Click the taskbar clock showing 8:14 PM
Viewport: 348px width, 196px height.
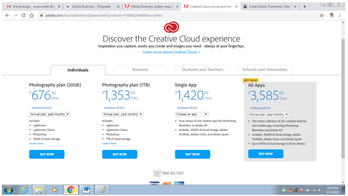[x=332, y=190]
